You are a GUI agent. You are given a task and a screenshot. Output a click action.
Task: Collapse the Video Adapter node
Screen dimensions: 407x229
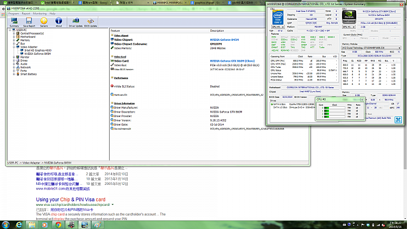tap(14, 47)
